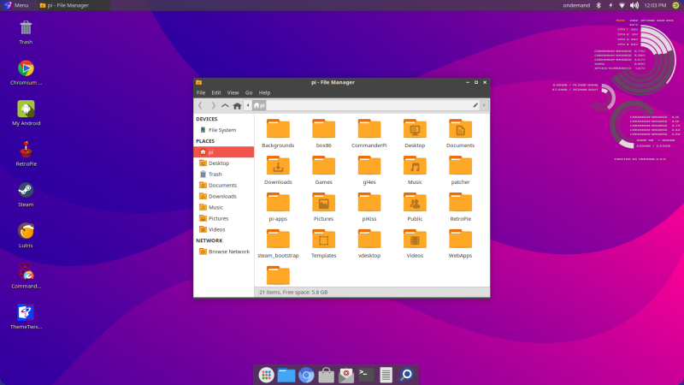Viewport: 684px width, 385px height.
Task: Select the piKiss folder icon
Action: [369, 202]
